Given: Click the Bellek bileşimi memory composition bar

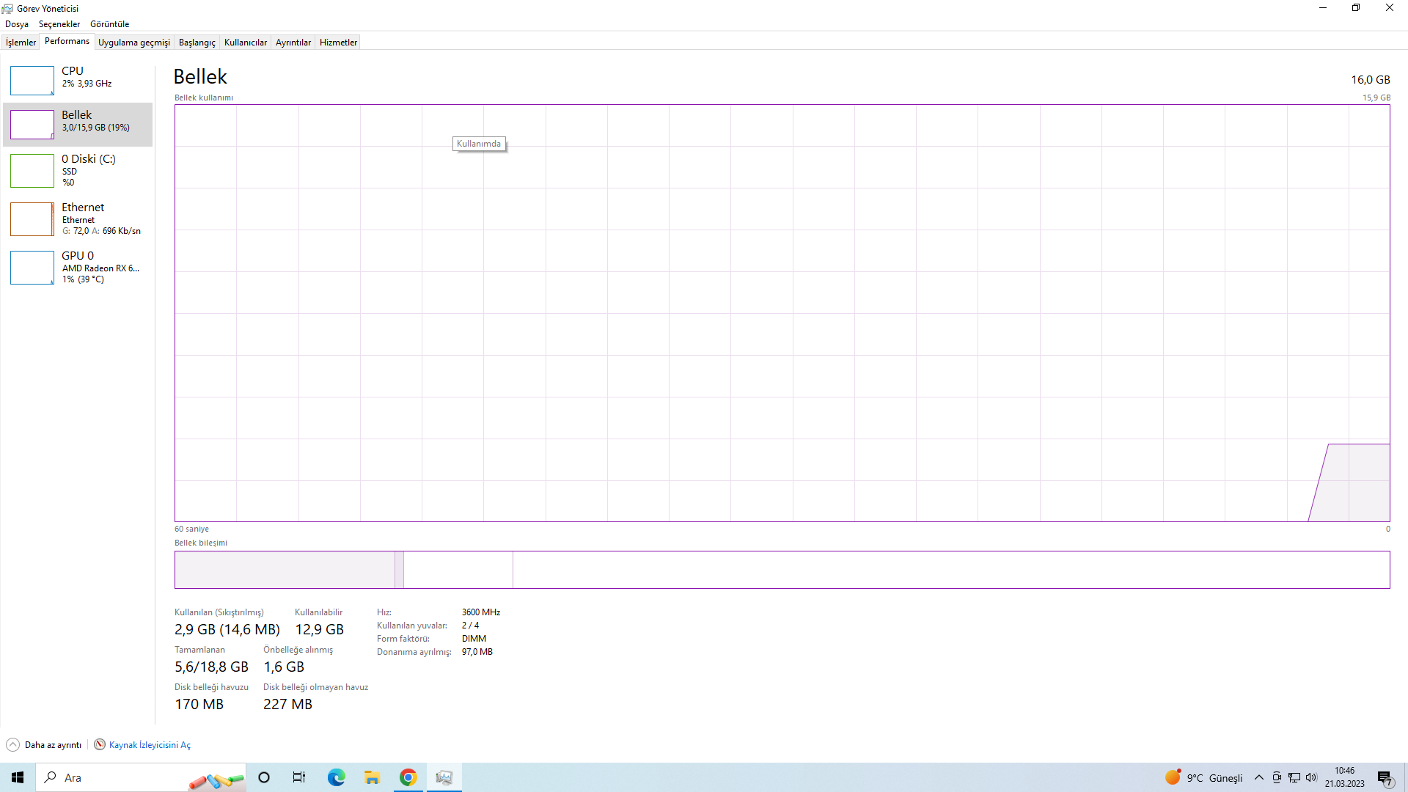Looking at the screenshot, I should [782, 570].
